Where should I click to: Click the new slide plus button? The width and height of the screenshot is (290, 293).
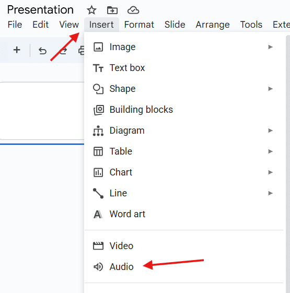pos(17,50)
